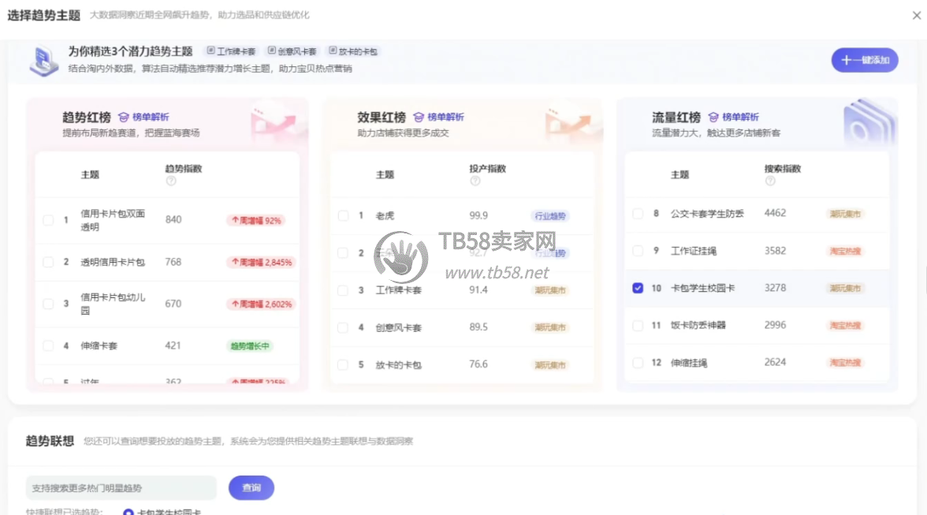This screenshot has height=515, width=927.
Task: Check the 信用卡片包双面透明 checkbox
Action: [48, 220]
